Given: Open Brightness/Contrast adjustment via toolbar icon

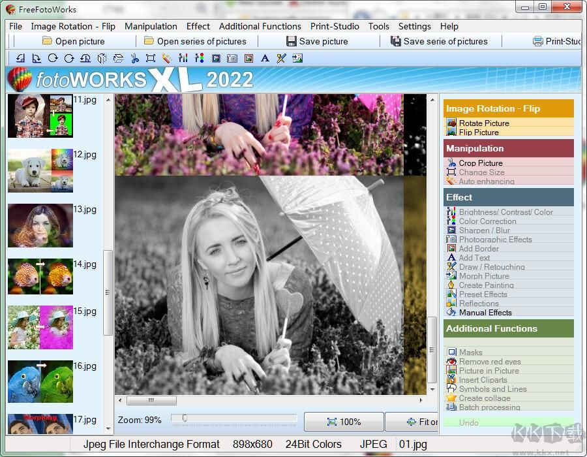Looking at the screenshot, I should coord(183,58).
